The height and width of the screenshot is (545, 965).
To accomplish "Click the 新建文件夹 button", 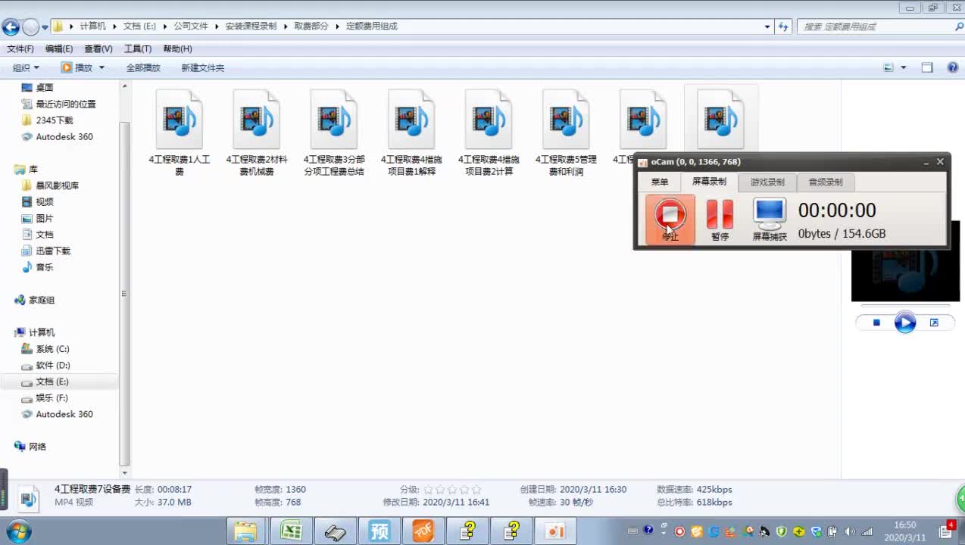I will 202,67.
